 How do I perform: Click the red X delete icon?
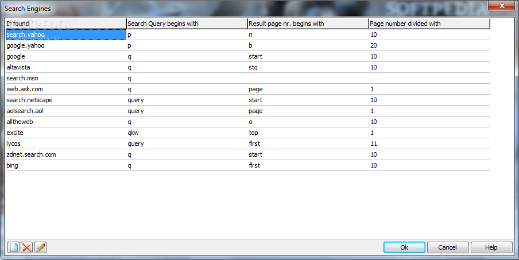click(27, 247)
